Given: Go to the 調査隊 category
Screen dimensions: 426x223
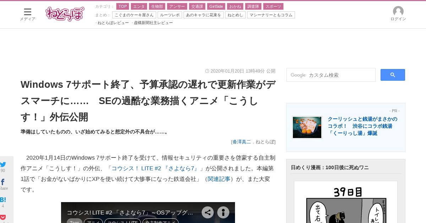Looking at the screenshot, I should coord(253,6).
